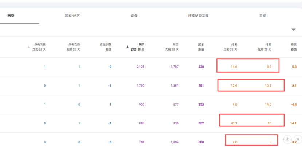Open the table filter icon
This screenshot has width=302, height=147.
tap(293, 29)
